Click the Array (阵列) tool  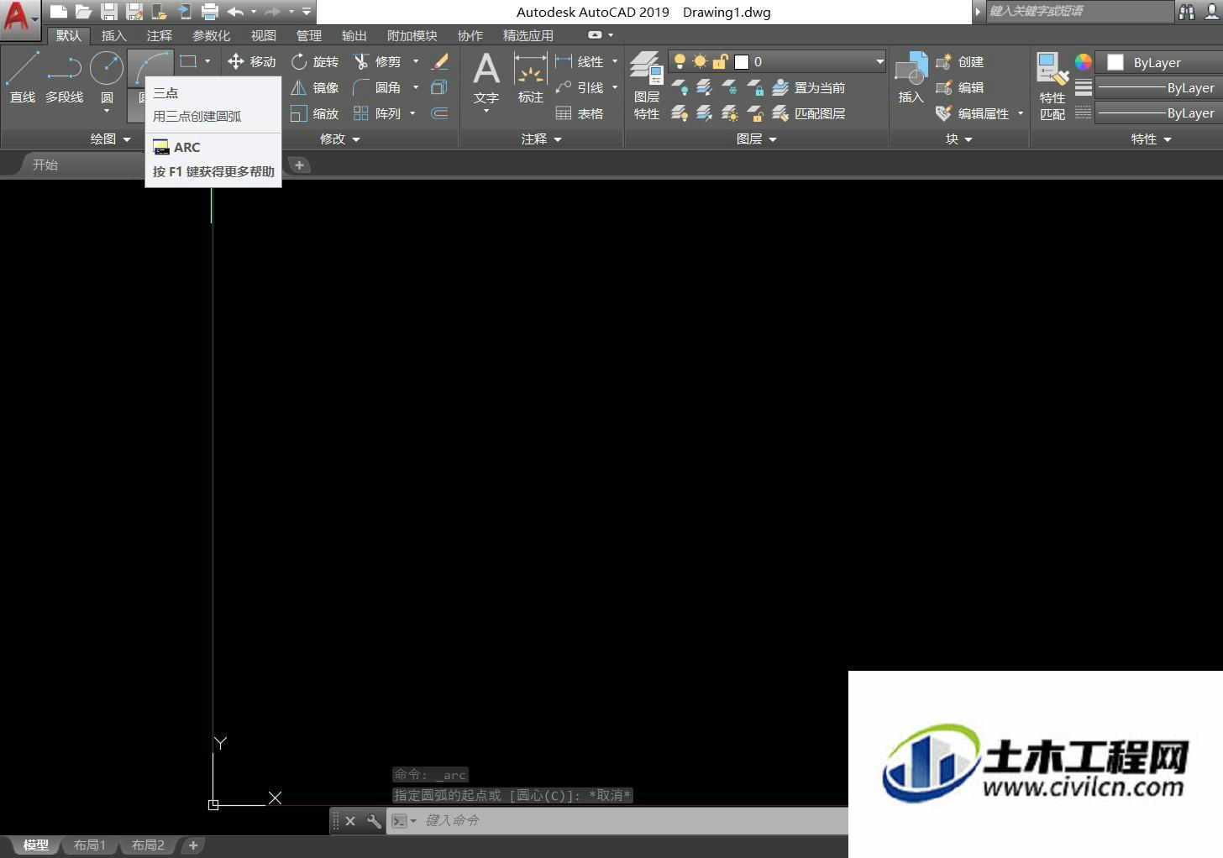[377, 113]
